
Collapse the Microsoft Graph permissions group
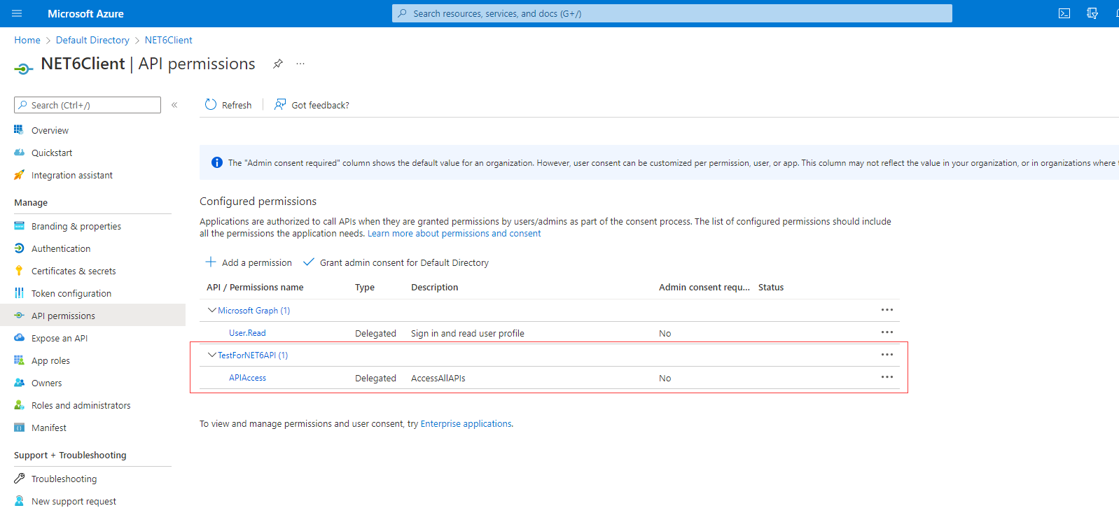[x=211, y=310]
